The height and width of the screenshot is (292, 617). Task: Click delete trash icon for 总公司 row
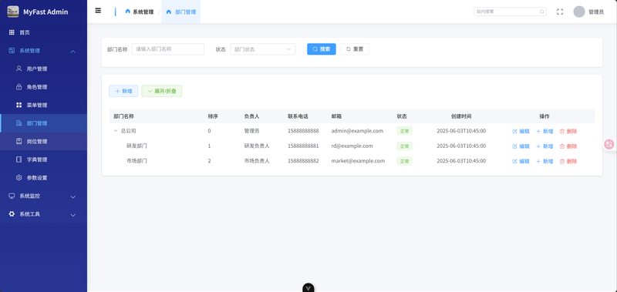coord(562,131)
